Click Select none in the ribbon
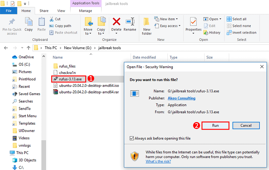Image resolution: width=269 pixels, height=170 pixels. pyautogui.click(x=239, y=26)
